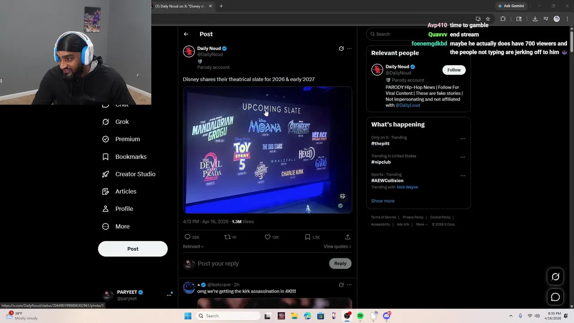Open the three-dot menu beside #AEWCollision
This screenshot has width=574, height=323.
[463, 175]
